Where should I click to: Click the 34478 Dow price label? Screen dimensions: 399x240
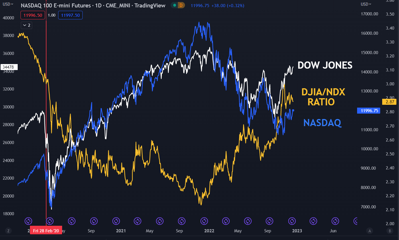[9, 67]
